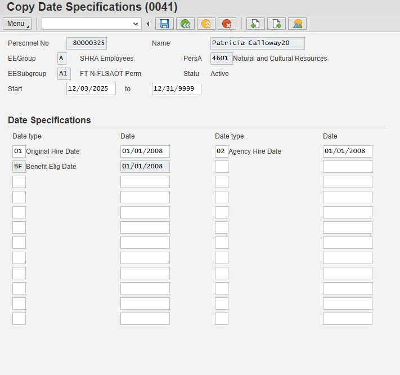Click the date type box containing 01
Screen dimensions: 400x375
[19, 151]
